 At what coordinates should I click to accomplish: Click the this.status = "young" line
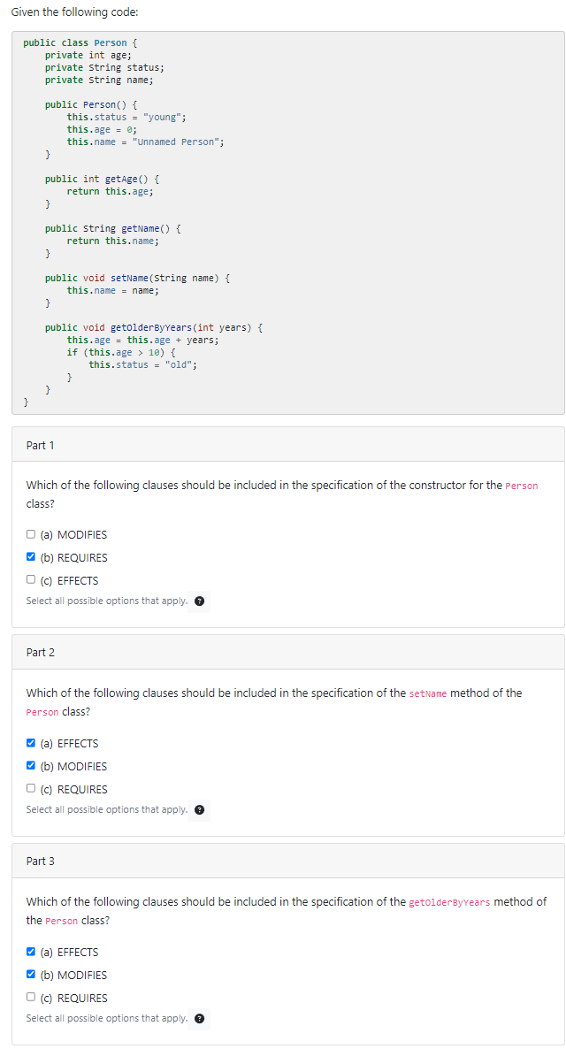pyautogui.click(x=126, y=117)
